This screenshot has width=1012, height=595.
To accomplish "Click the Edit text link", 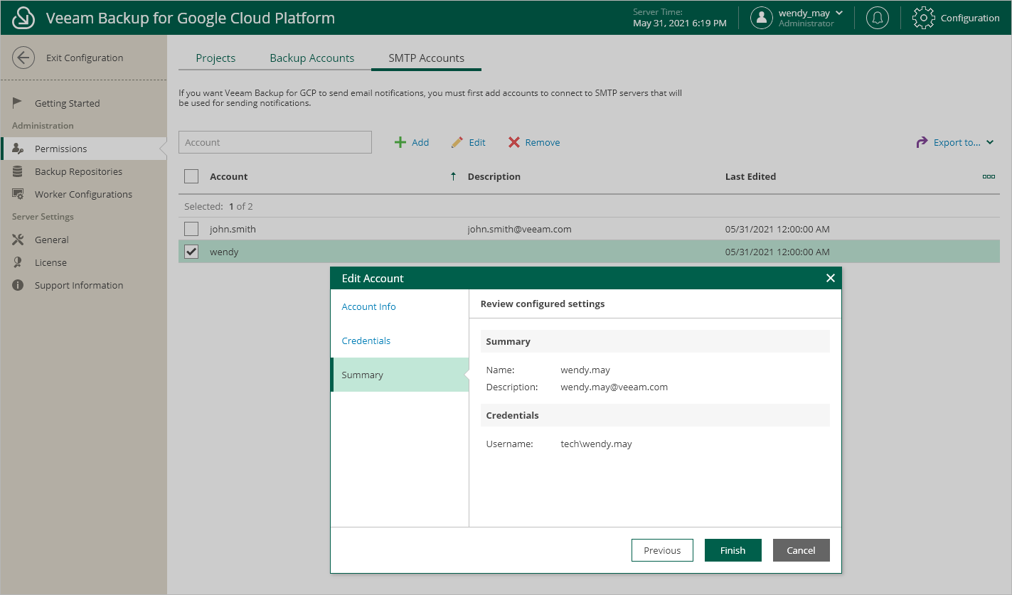I will click(477, 142).
